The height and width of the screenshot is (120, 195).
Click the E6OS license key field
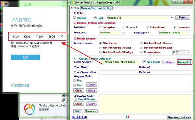(x=53, y=37)
